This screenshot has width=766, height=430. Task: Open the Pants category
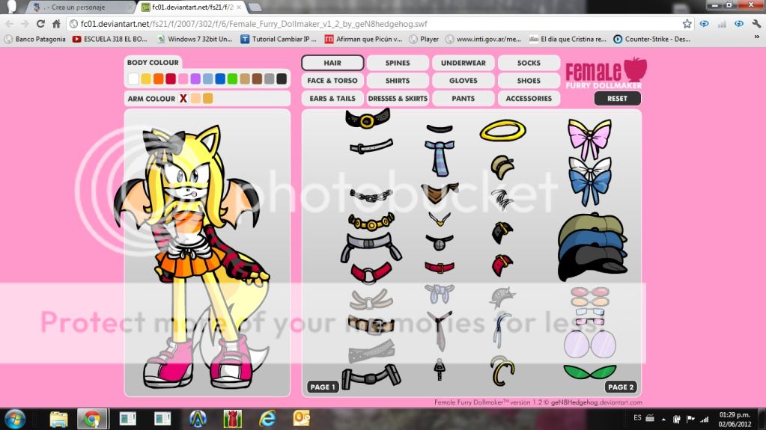point(463,98)
